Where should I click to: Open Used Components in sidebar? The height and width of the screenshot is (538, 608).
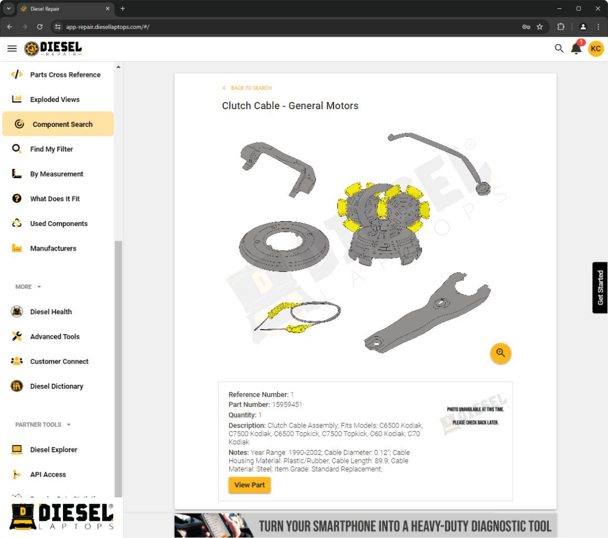coord(58,223)
